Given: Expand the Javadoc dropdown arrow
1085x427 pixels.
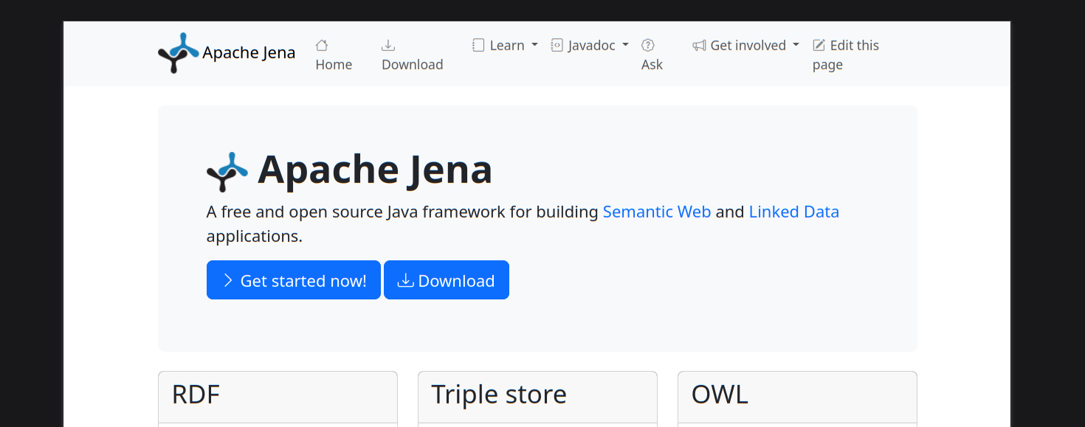Looking at the screenshot, I should (x=625, y=45).
